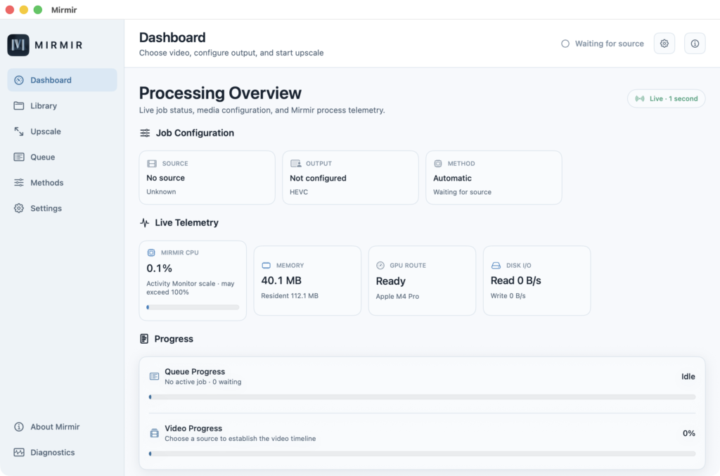Open the info button in header

tap(695, 44)
